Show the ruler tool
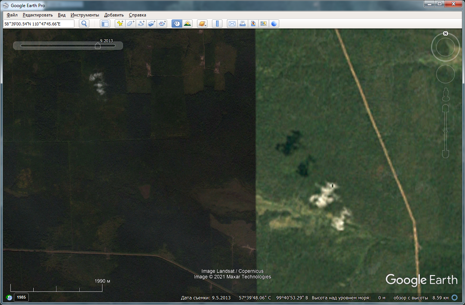The width and height of the screenshot is (465, 305). [217, 24]
